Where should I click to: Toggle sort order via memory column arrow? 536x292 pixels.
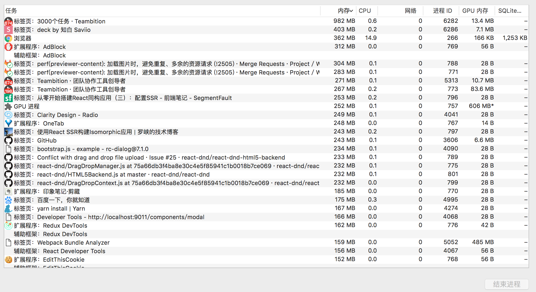click(351, 11)
